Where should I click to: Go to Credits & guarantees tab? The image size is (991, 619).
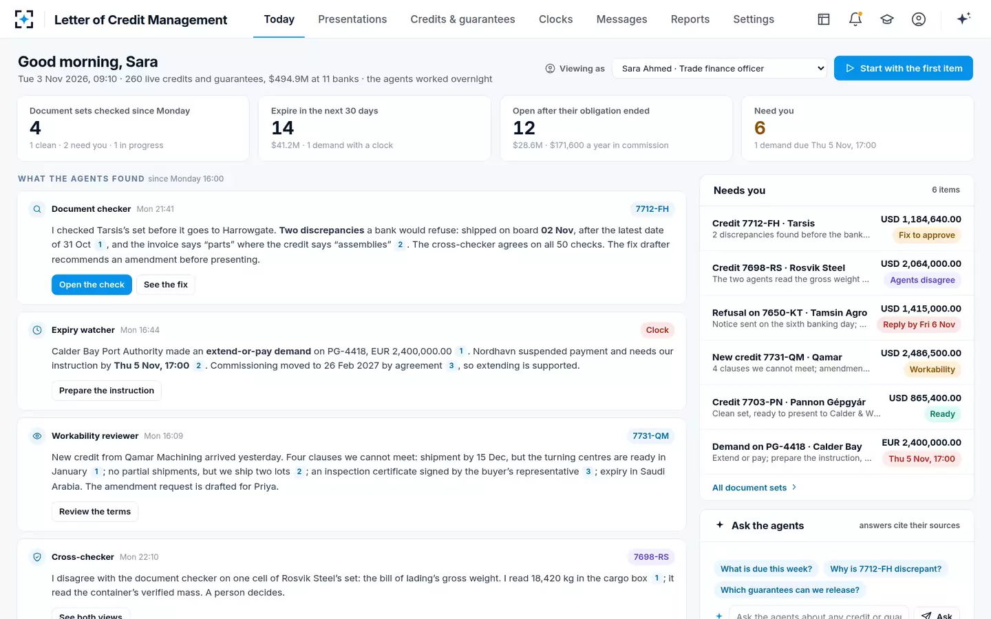click(x=462, y=19)
